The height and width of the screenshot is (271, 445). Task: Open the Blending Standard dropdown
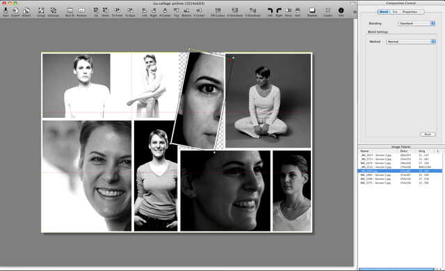(x=416, y=23)
